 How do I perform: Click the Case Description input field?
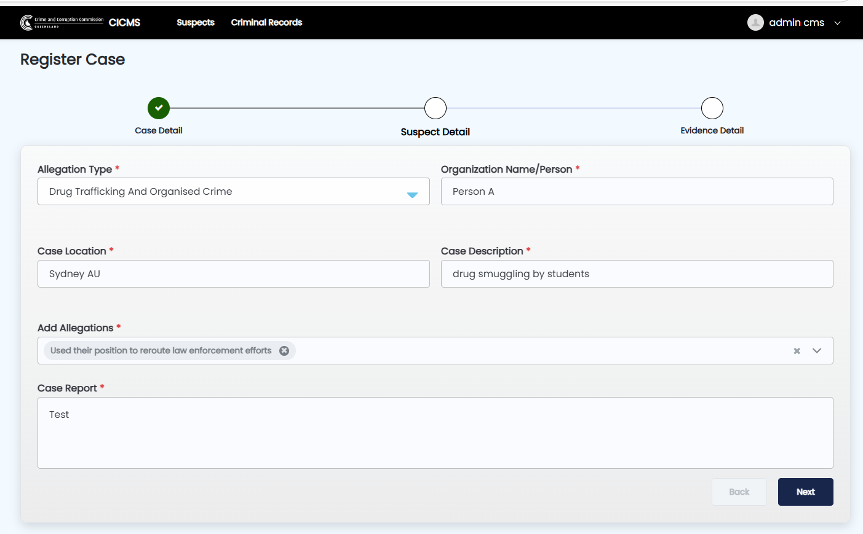[637, 274]
